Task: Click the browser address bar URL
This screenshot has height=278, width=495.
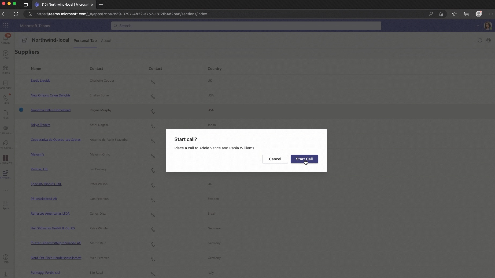Action: coord(121,14)
